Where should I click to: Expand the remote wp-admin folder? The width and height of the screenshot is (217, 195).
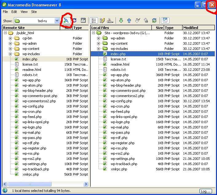coord(10,43)
